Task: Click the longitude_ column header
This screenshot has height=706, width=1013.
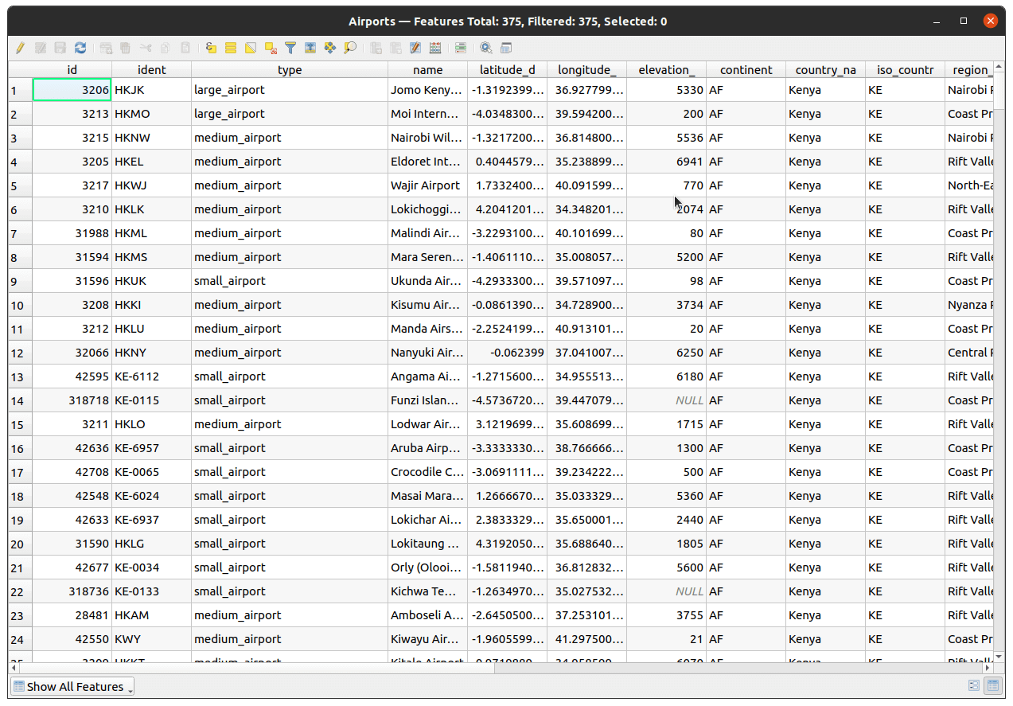Action: pos(587,70)
